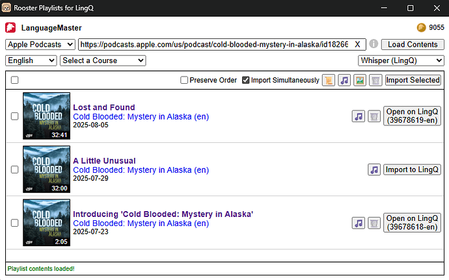449x280 pixels.
Task: Click the date 2025-08-05
Action: 90,125
